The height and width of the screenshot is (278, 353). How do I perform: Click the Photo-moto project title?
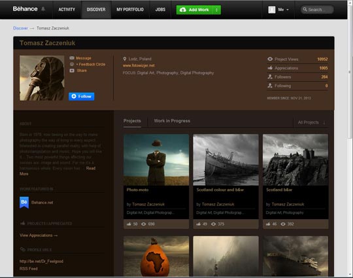(x=137, y=190)
